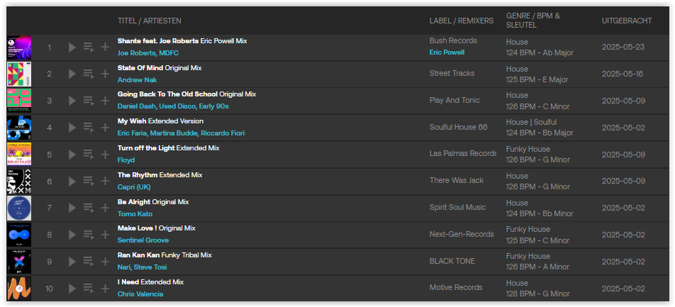Add Going Back To The Old School to playlist
675x307 pixels.
[x=105, y=101]
